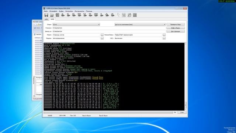Click the Вых.А status entry
This screenshot has height=133, width=236.
[87, 116]
